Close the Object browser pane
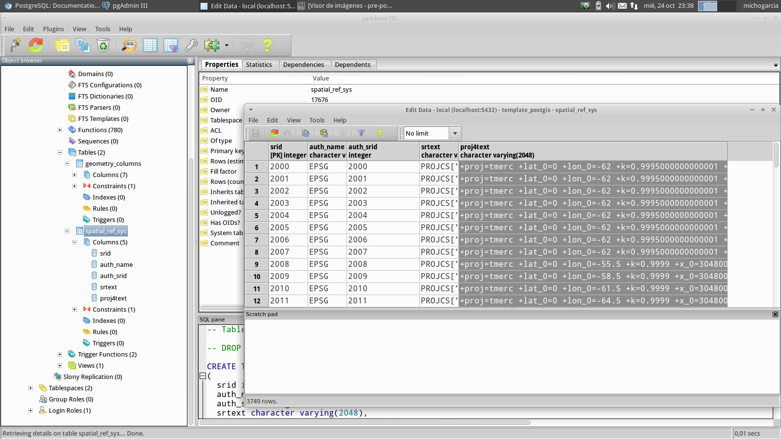This screenshot has height=439, width=781. [190, 61]
